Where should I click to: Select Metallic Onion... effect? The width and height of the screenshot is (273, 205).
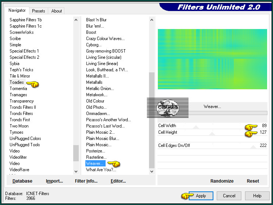point(100,89)
